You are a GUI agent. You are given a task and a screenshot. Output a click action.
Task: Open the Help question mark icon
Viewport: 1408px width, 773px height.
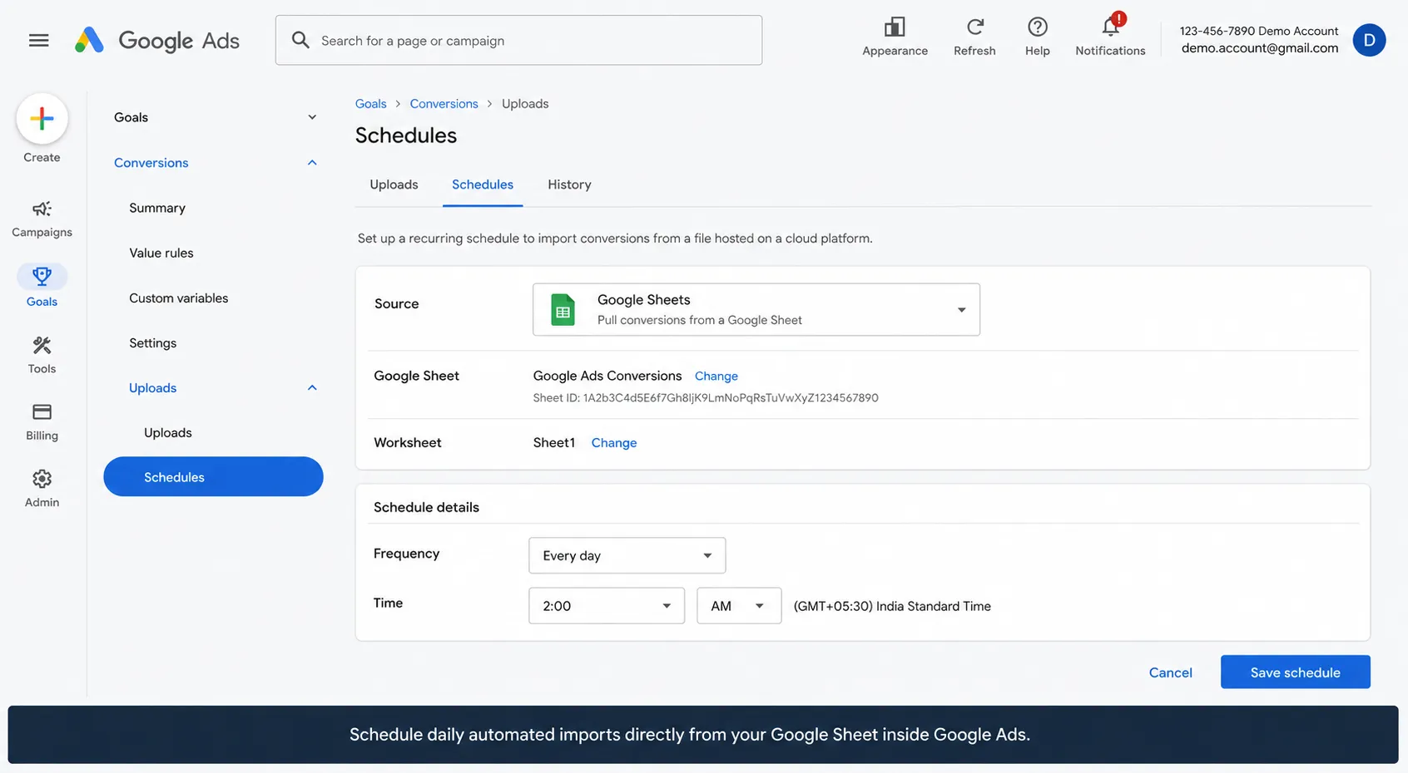(x=1037, y=27)
